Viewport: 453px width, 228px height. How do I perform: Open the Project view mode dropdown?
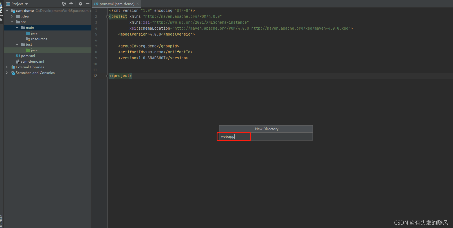click(x=27, y=4)
